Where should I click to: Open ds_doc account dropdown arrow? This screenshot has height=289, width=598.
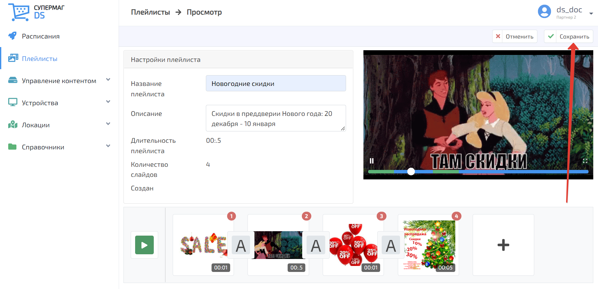[x=591, y=14]
